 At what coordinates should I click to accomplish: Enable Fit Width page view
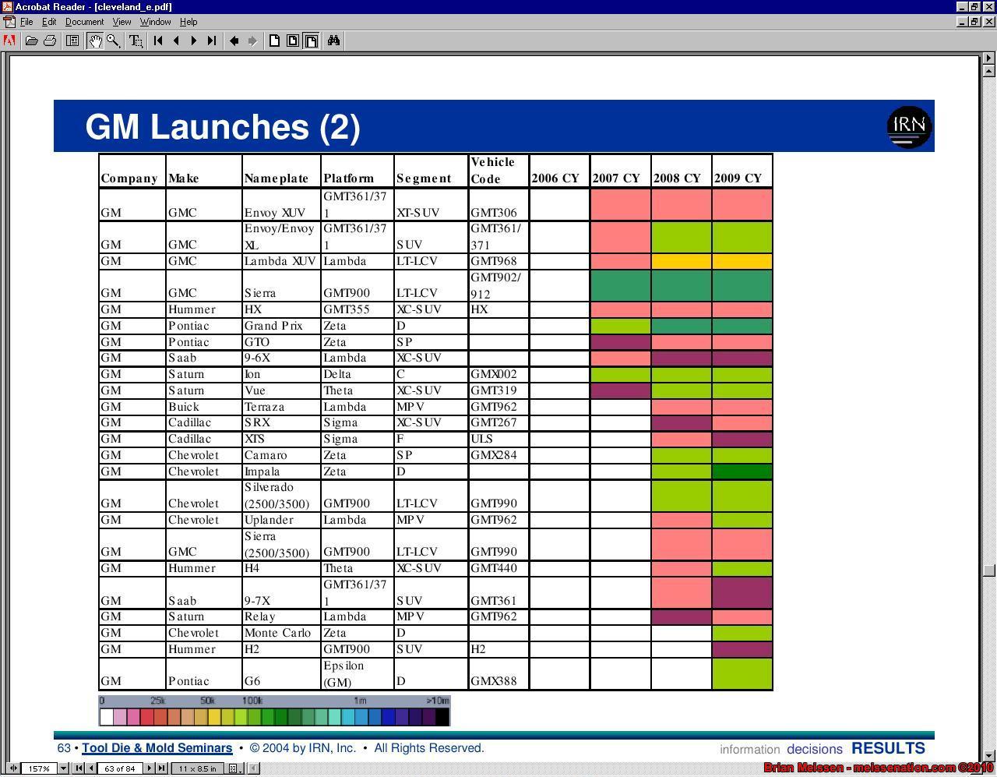click(x=311, y=41)
